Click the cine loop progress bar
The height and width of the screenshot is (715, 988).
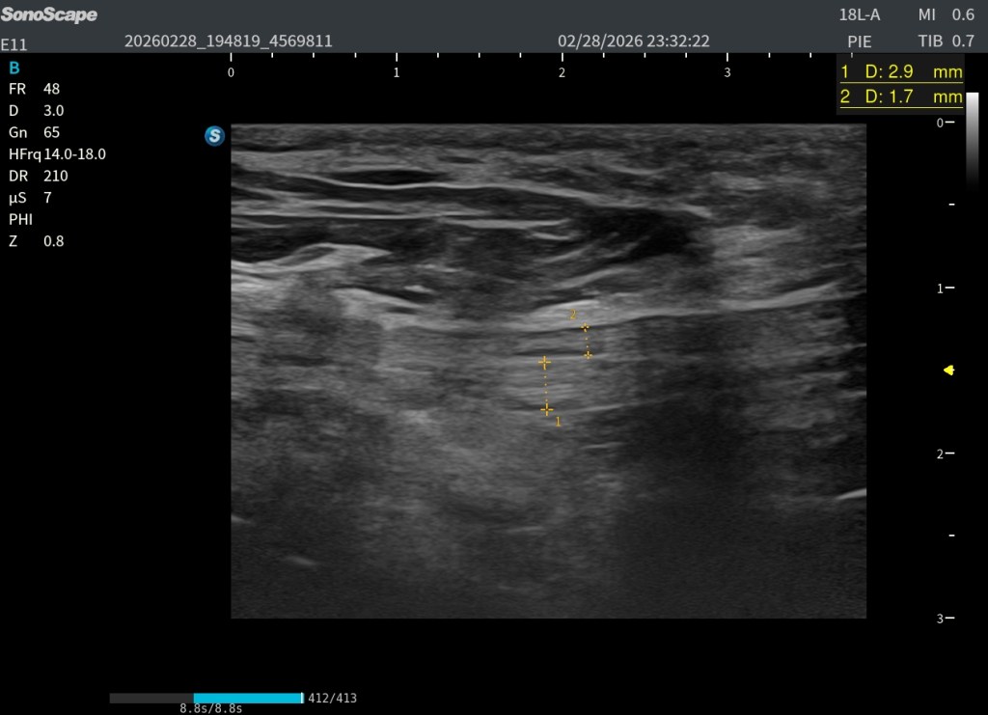point(206,698)
